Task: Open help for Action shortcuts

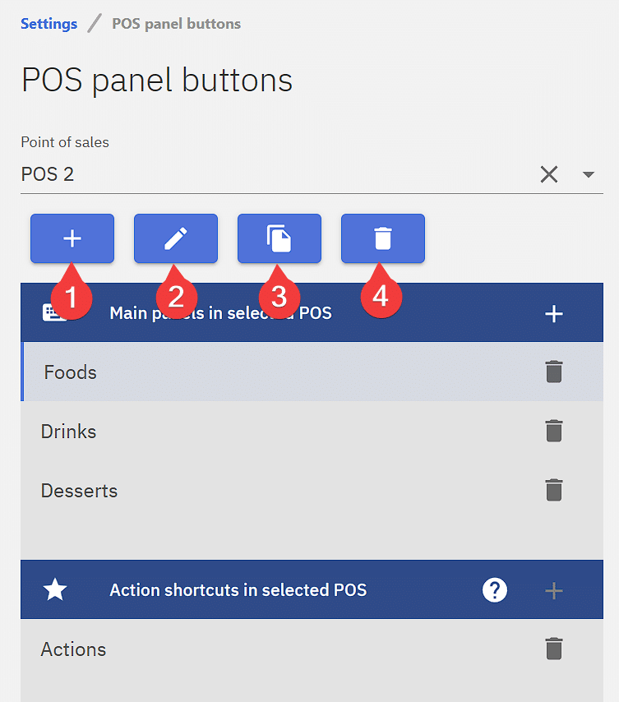Action: (x=495, y=590)
